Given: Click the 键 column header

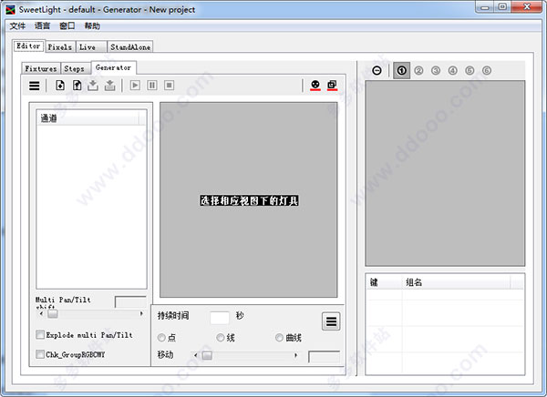Looking at the screenshot, I should click(x=385, y=282).
